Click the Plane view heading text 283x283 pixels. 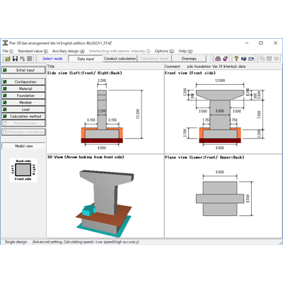204,157
